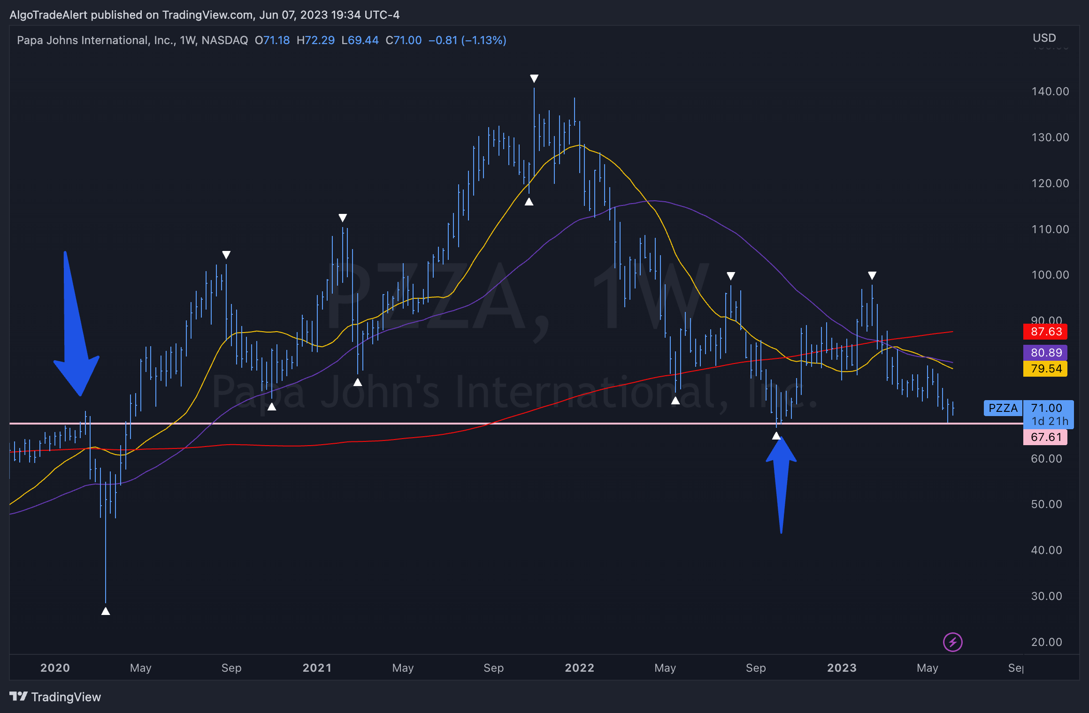Click the 30.00 price axis label

point(1046,596)
